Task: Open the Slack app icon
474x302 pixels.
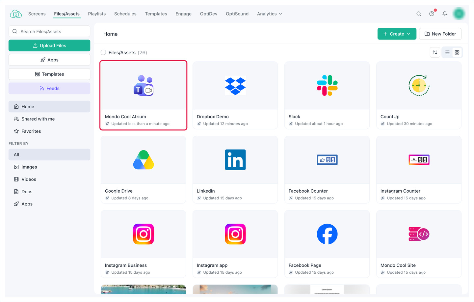Action: pyautogui.click(x=327, y=86)
